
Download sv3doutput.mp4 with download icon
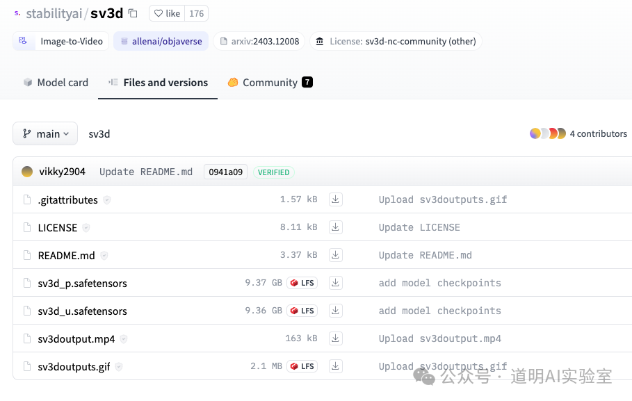(335, 338)
